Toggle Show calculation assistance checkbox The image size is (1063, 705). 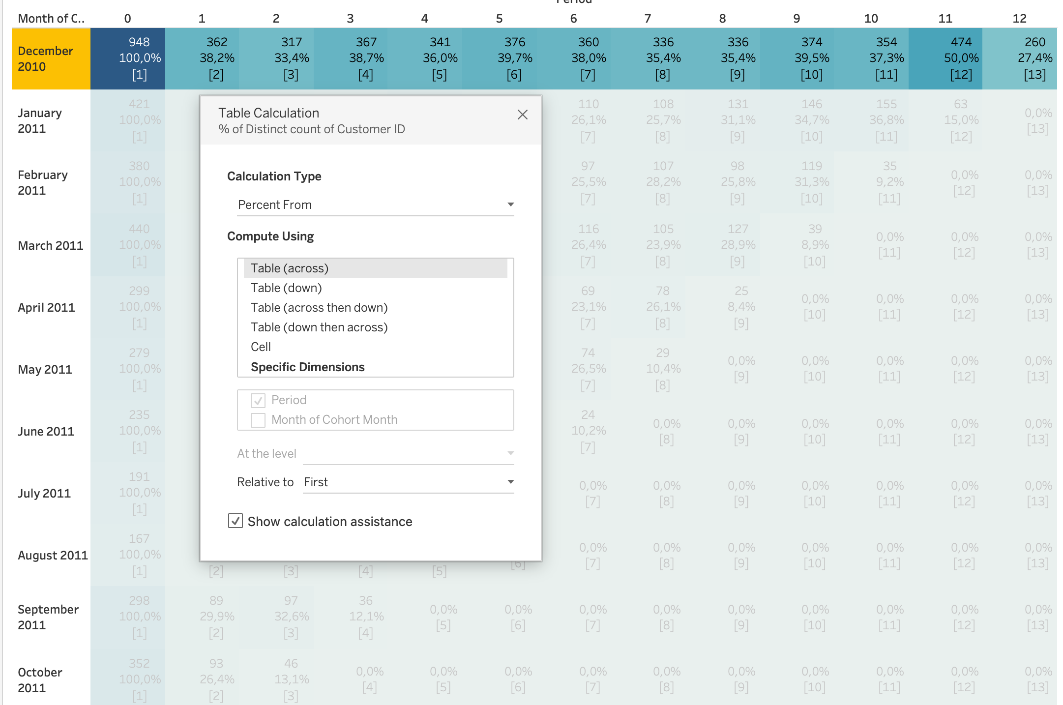coord(236,521)
